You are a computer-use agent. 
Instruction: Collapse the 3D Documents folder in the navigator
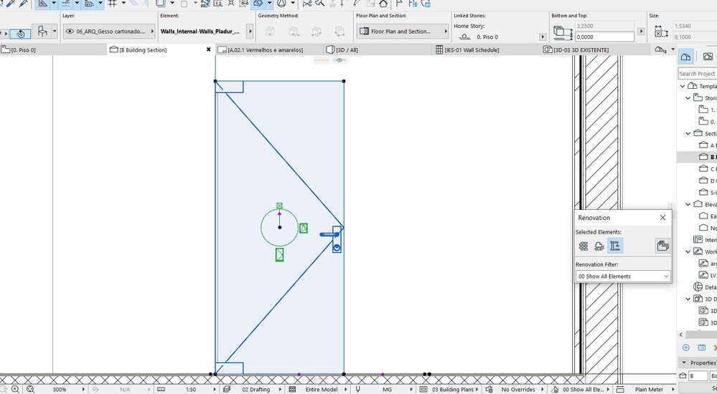[688, 299]
